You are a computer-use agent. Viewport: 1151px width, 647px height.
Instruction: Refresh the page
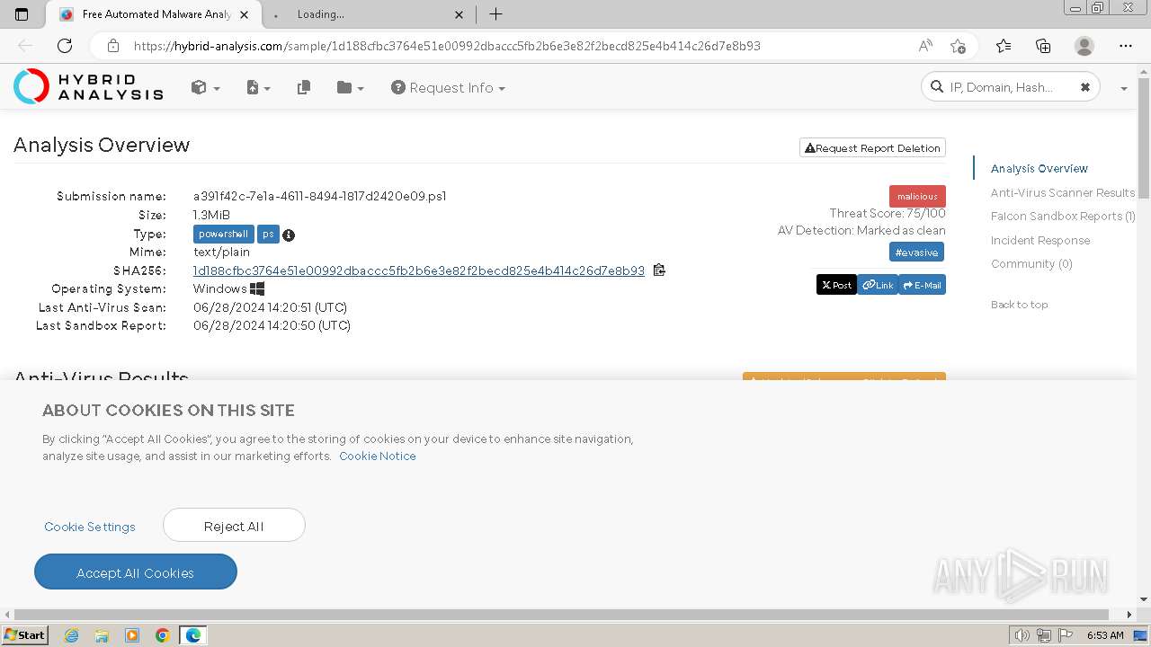65,46
